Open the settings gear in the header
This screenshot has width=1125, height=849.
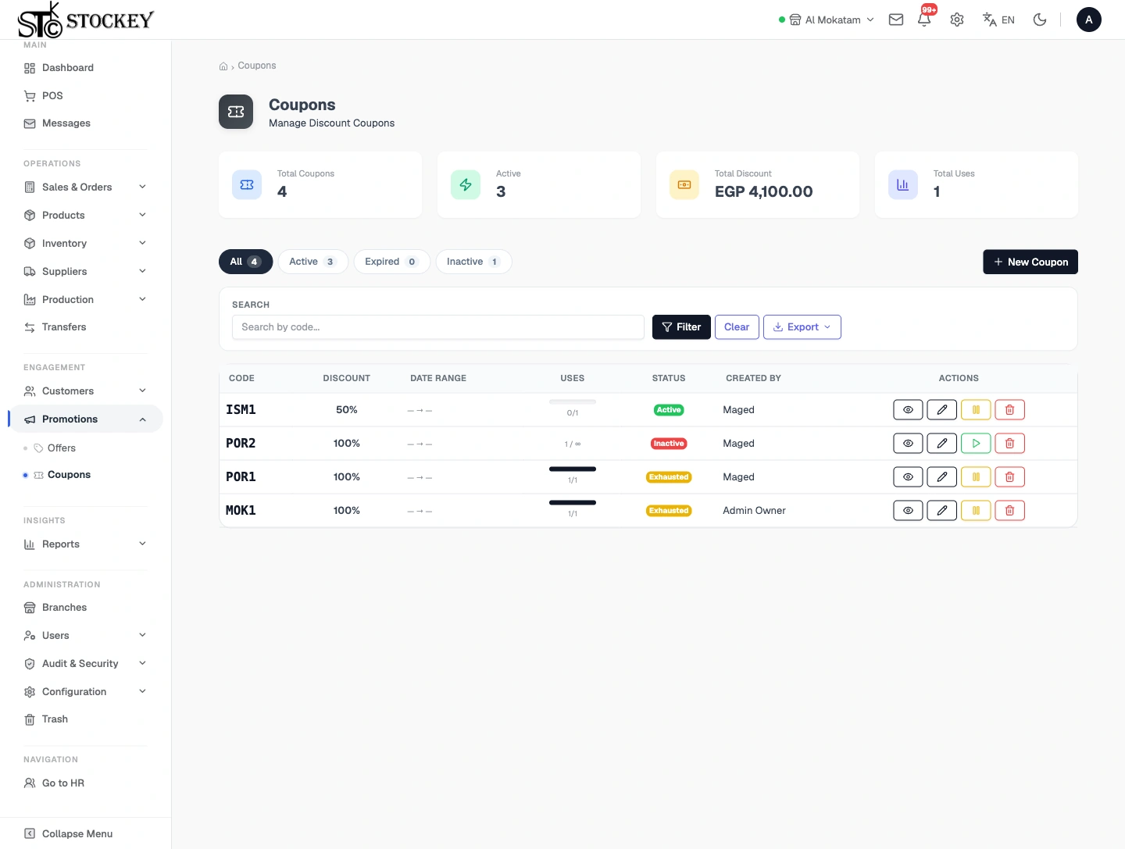957,20
